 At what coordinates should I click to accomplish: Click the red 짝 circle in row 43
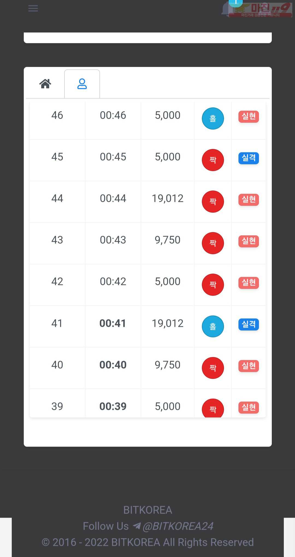point(213,243)
